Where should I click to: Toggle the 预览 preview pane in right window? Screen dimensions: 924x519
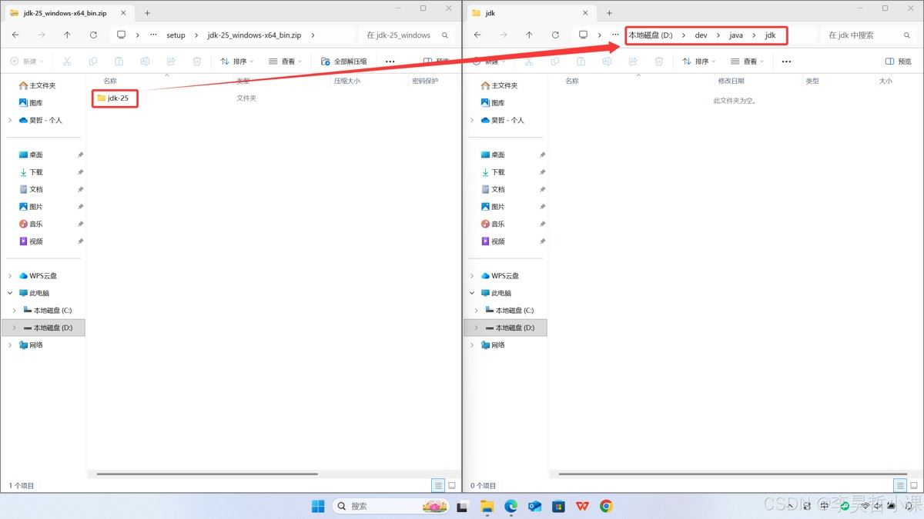899,62
